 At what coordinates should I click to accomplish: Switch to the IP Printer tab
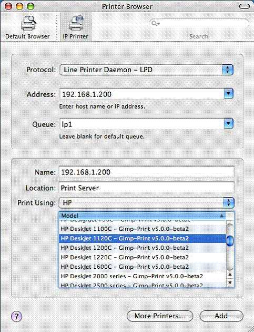coord(75,27)
